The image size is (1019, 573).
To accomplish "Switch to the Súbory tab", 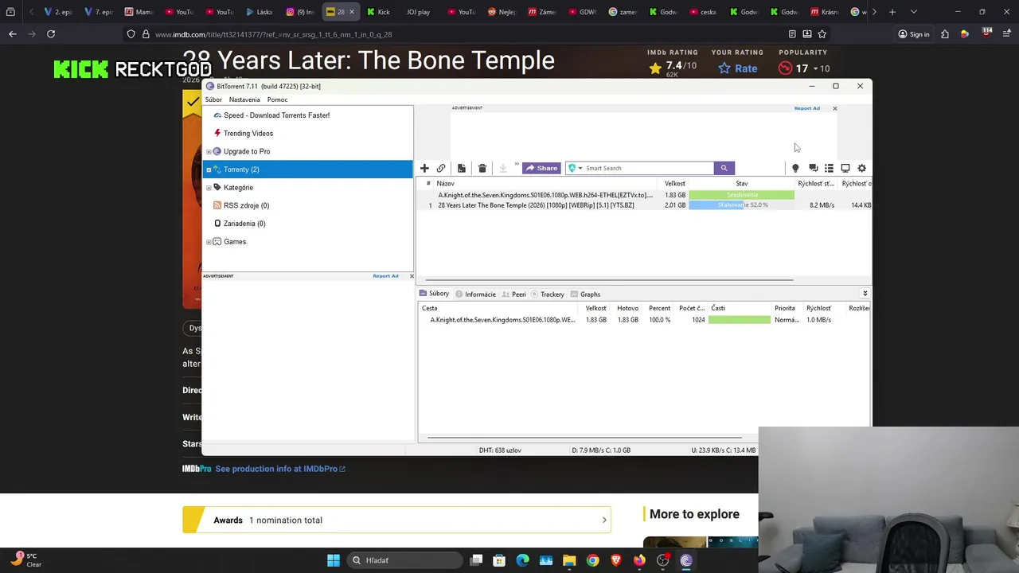I will [434, 294].
